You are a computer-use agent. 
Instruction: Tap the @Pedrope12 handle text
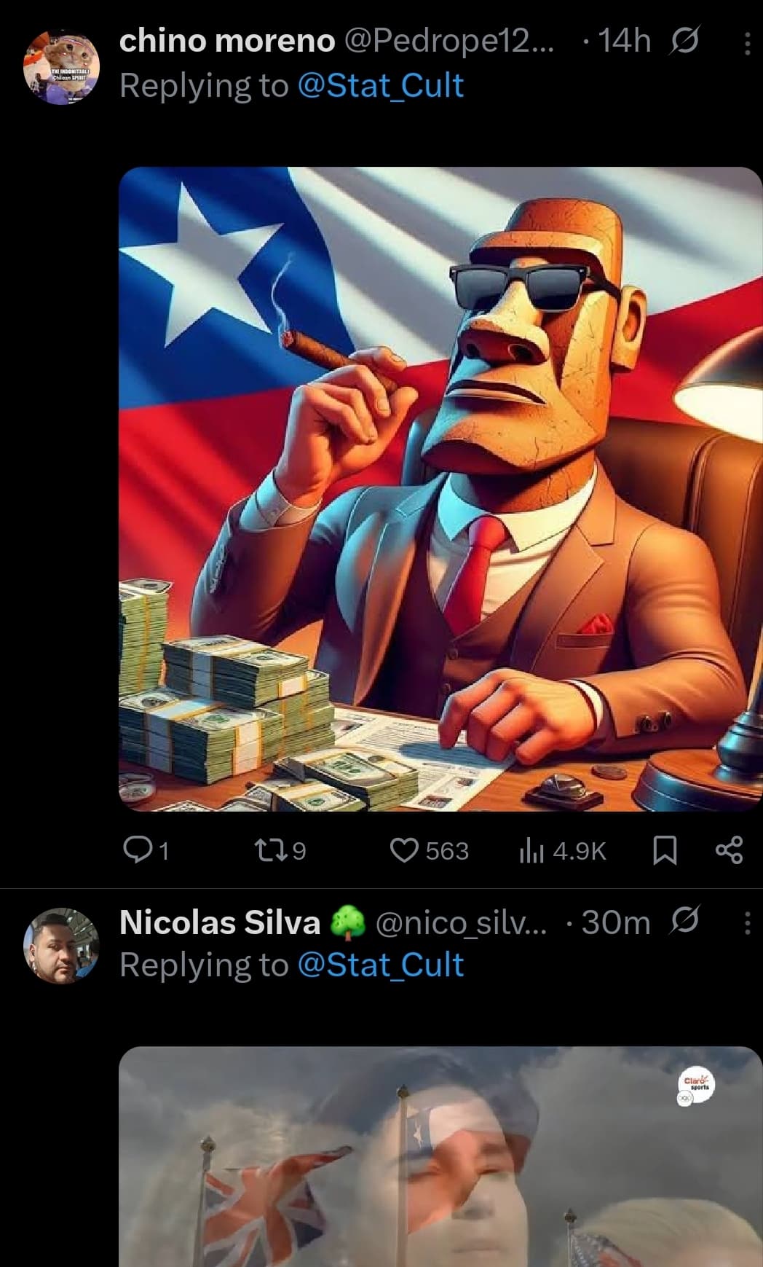tap(448, 42)
